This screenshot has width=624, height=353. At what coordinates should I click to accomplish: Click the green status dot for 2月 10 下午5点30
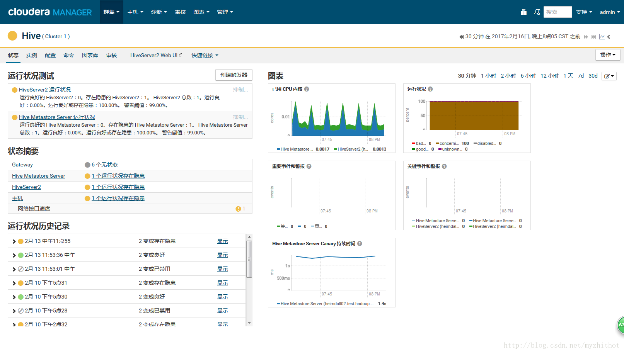click(x=21, y=297)
